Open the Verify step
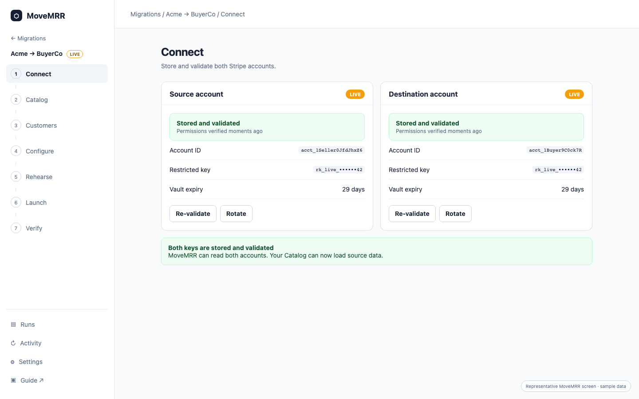The image size is (639, 399). coord(57,228)
